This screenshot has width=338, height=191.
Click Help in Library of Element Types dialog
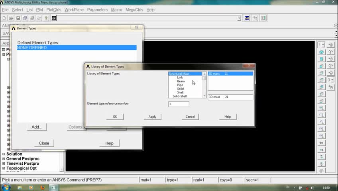coord(228,117)
